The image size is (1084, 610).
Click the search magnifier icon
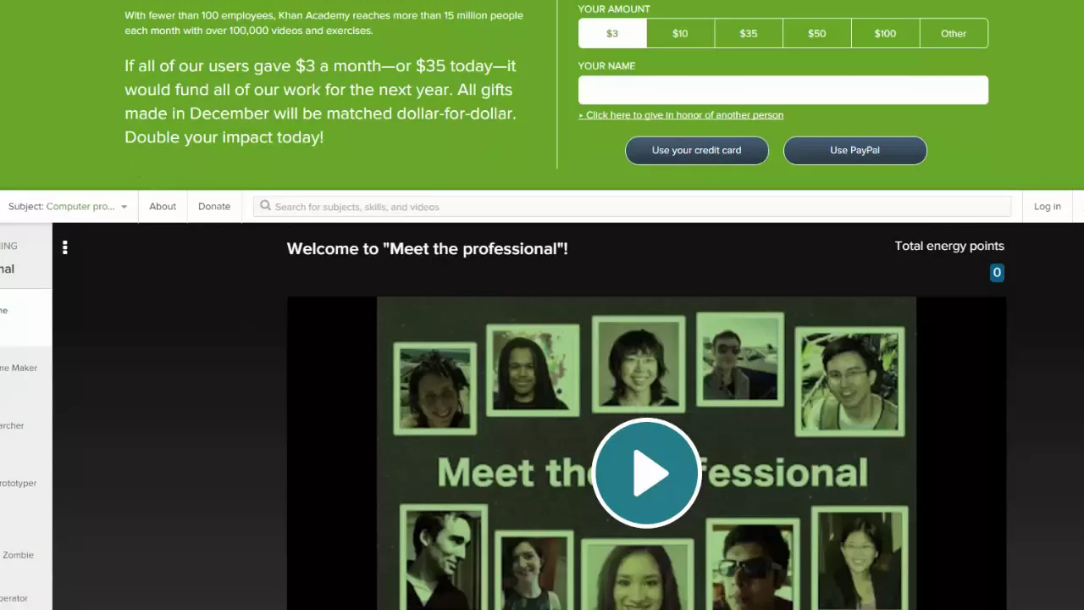pos(265,206)
